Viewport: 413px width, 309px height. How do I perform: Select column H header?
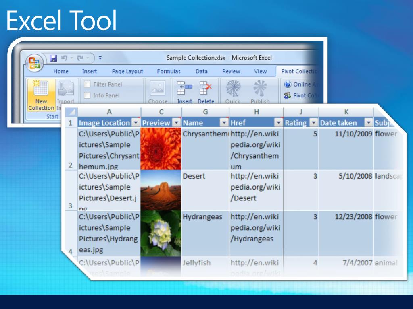[256, 112]
